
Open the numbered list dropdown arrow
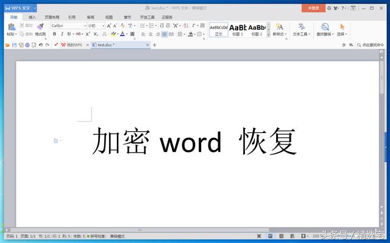click(x=156, y=26)
